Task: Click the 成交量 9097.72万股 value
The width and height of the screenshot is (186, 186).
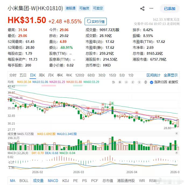Action: 109,30
